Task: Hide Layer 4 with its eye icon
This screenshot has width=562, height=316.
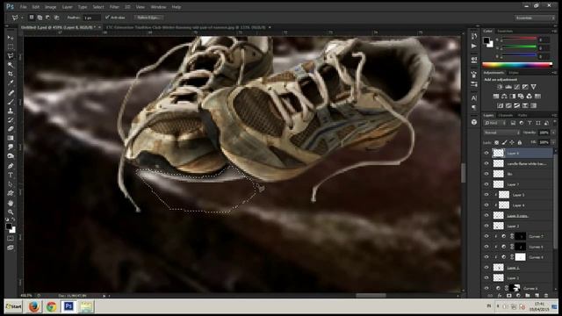Action: tap(486, 205)
